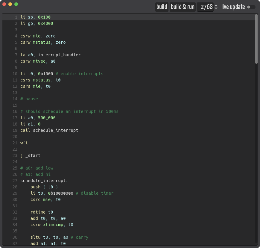Click the line 'csrw mstatus, zero'
260x248 pixels.
pyautogui.click(x=43, y=42)
